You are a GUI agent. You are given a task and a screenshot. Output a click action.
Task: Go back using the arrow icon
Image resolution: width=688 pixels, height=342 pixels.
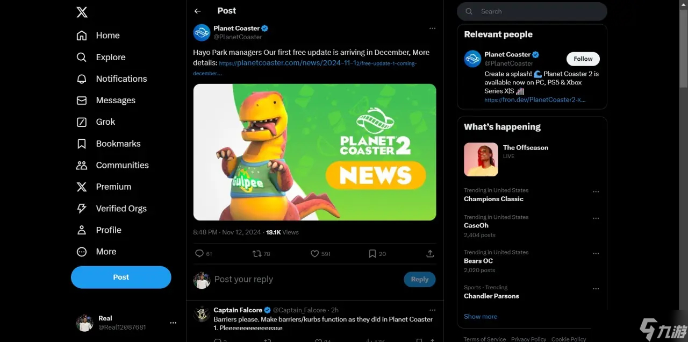pyautogui.click(x=198, y=11)
